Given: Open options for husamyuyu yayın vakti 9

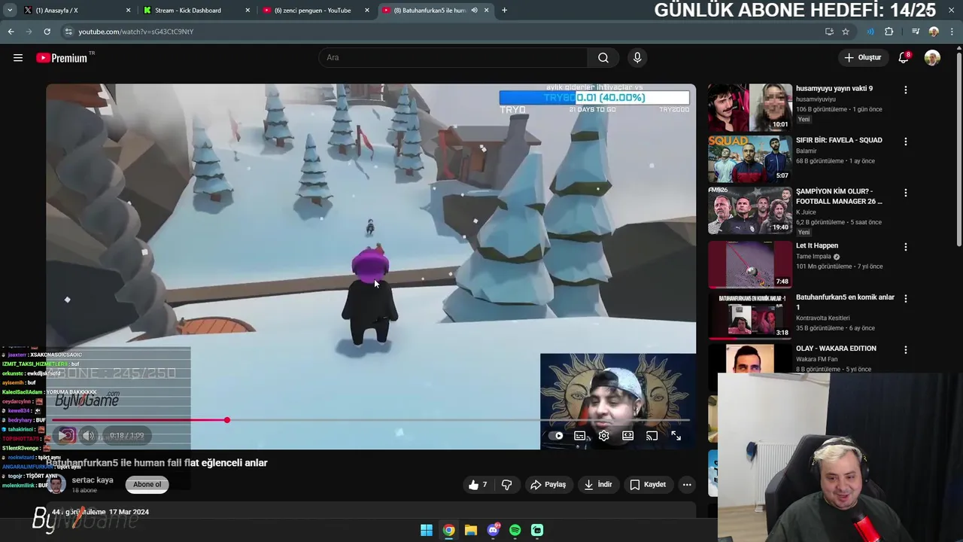Looking at the screenshot, I should click(x=906, y=90).
